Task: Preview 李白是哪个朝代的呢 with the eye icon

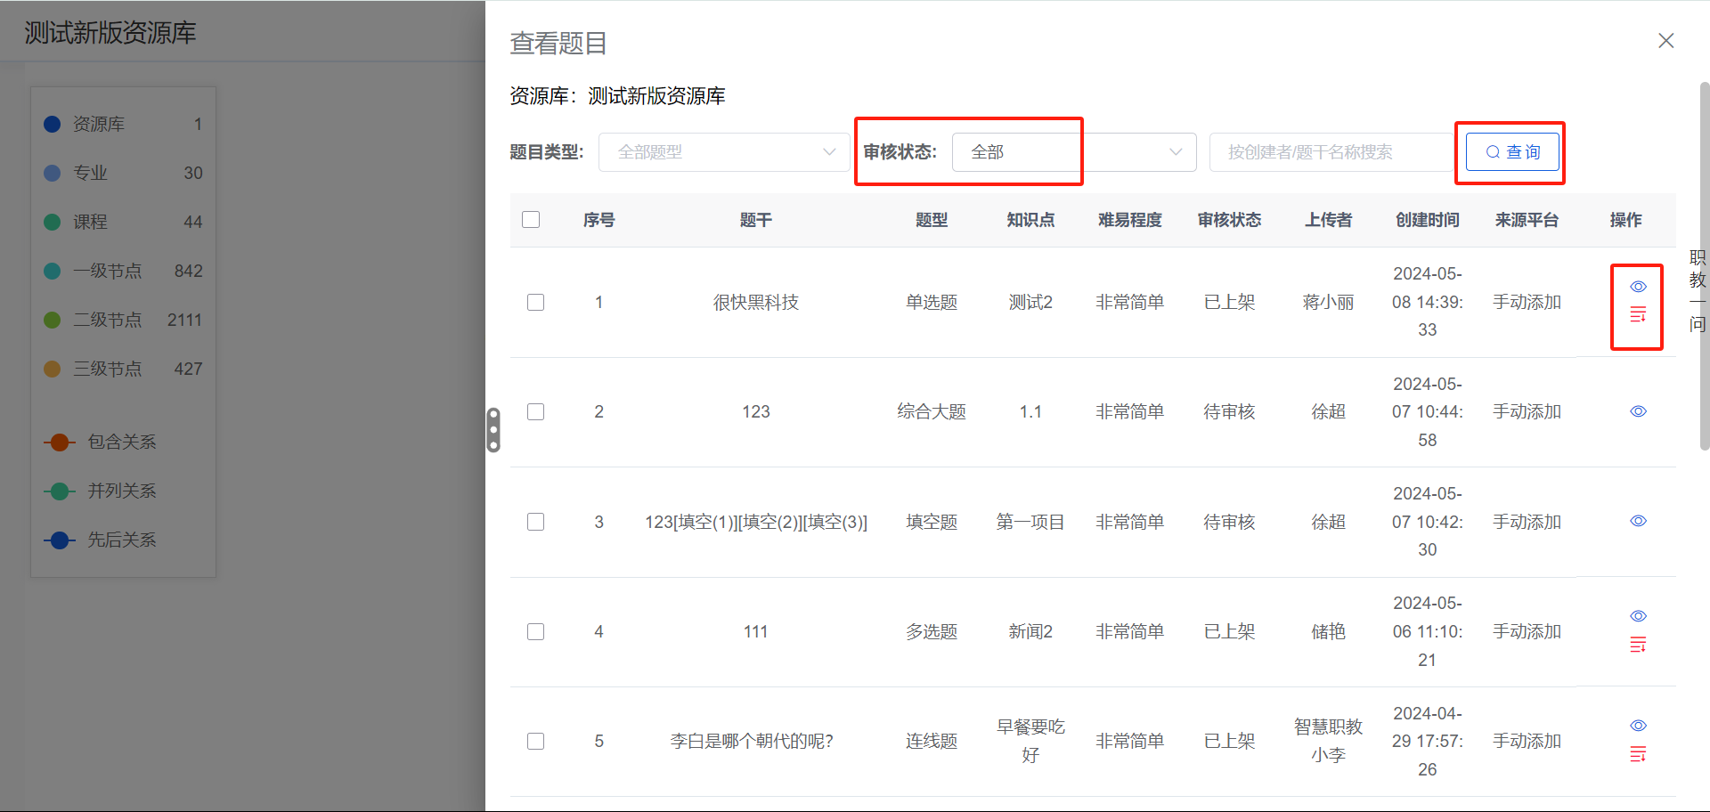Action: 1638,725
